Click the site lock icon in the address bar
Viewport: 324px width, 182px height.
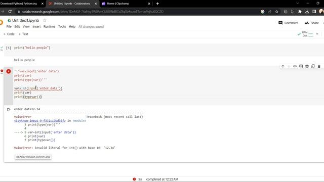(19, 12)
